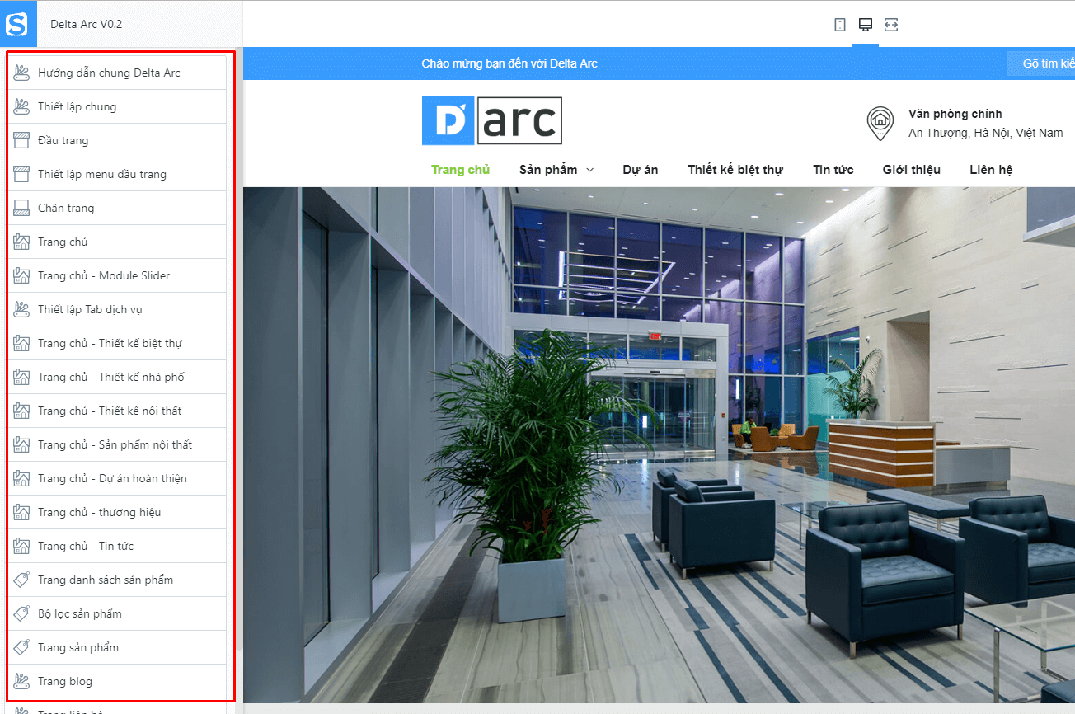Viewport: 1075px width, 714px height.
Task: Click the lobby slider banner image
Action: pos(659,444)
